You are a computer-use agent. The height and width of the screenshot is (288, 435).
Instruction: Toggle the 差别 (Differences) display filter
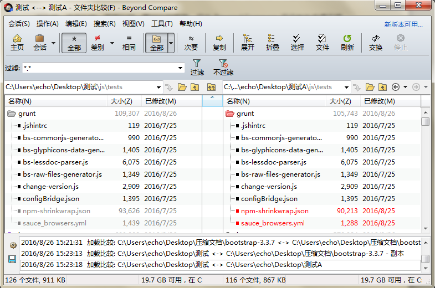[x=97, y=42]
